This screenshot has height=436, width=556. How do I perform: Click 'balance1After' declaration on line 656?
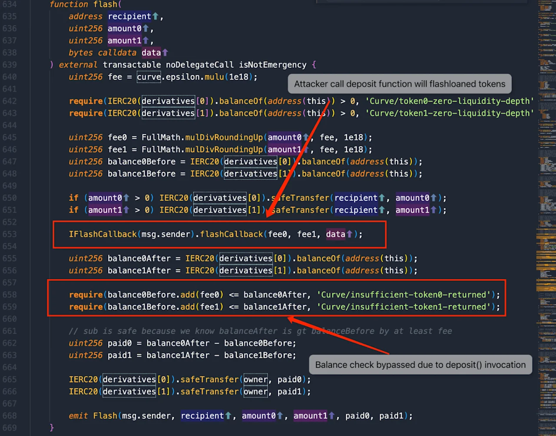139,271
